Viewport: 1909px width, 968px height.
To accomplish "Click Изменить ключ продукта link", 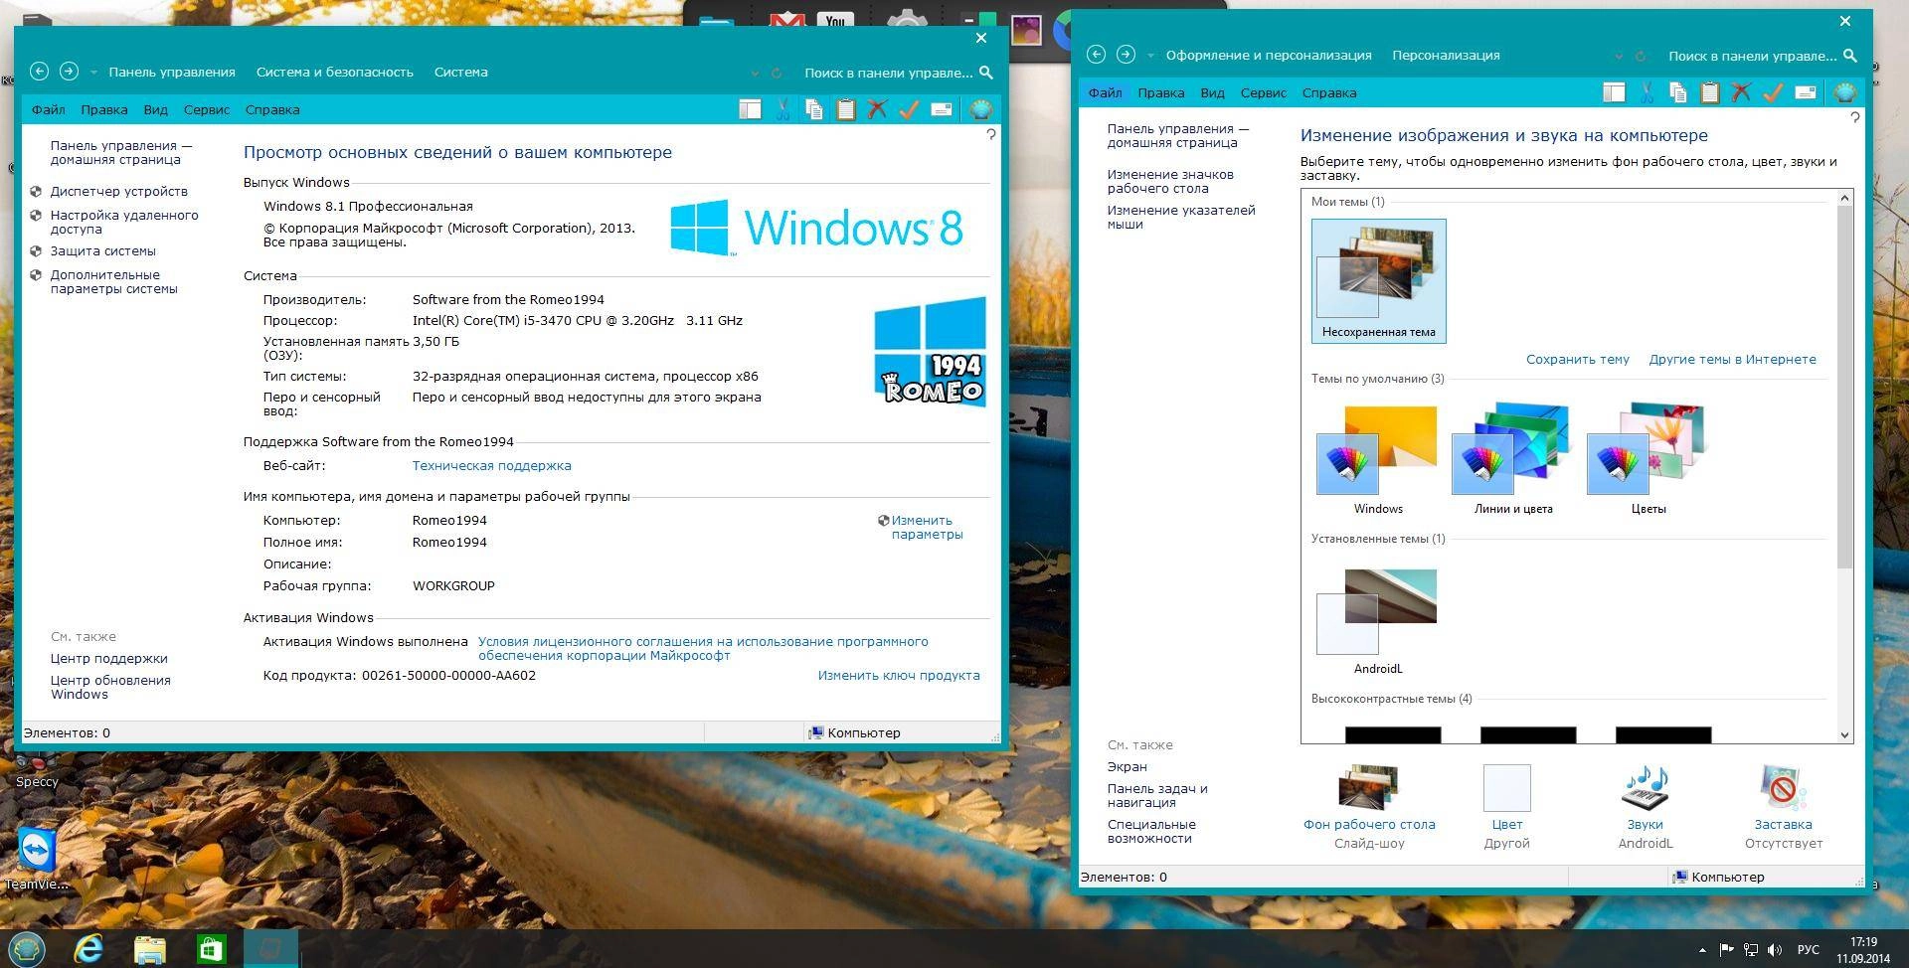I will pyautogui.click(x=898, y=675).
